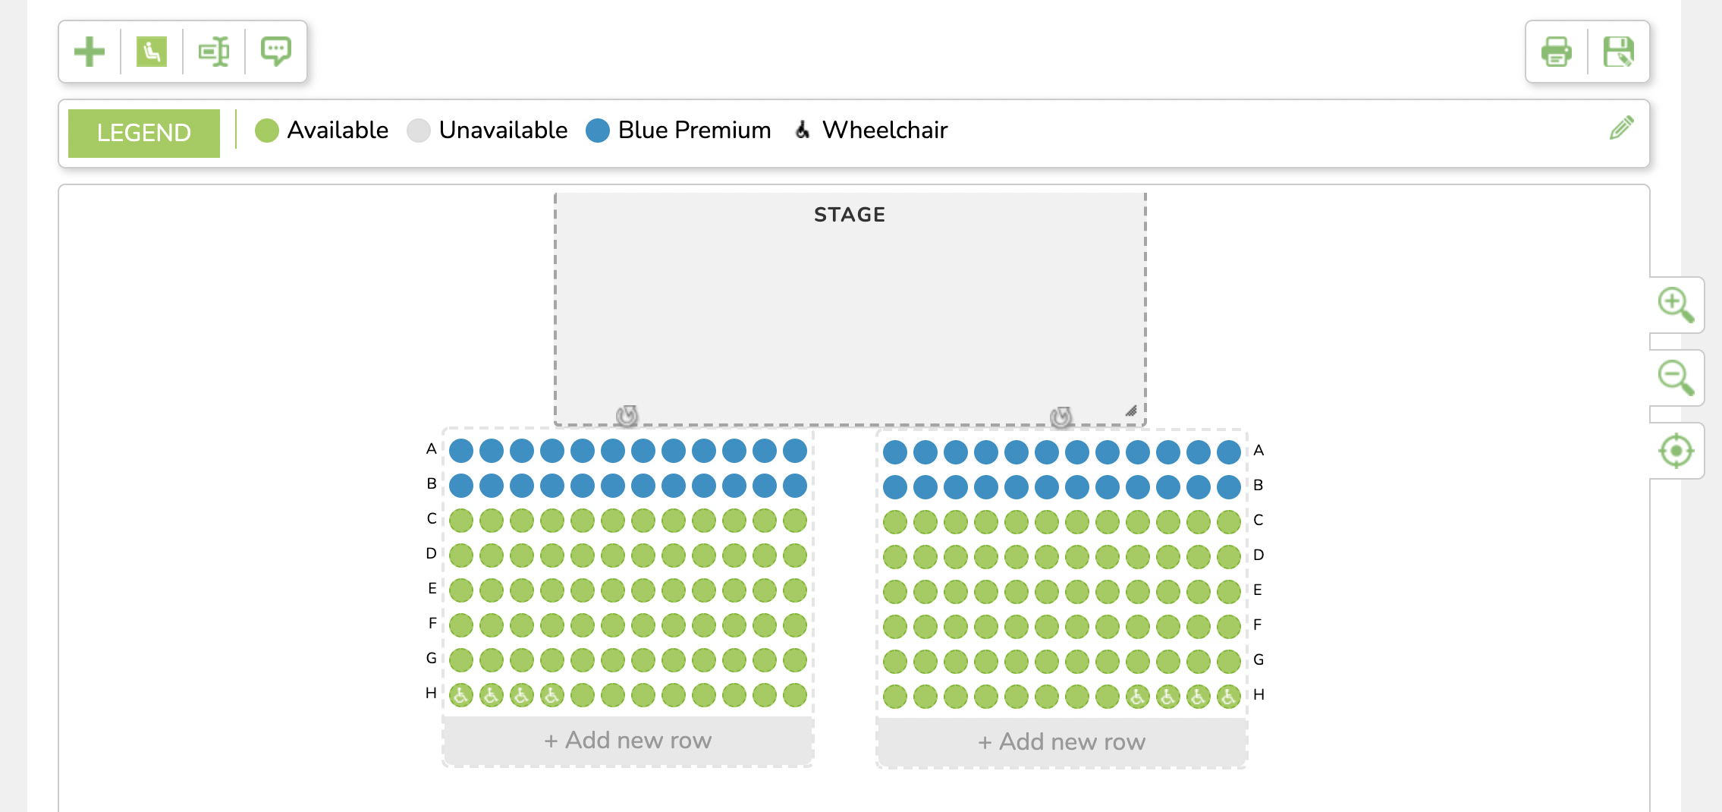Select first wheelchair seat in left row H

(461, 694)
